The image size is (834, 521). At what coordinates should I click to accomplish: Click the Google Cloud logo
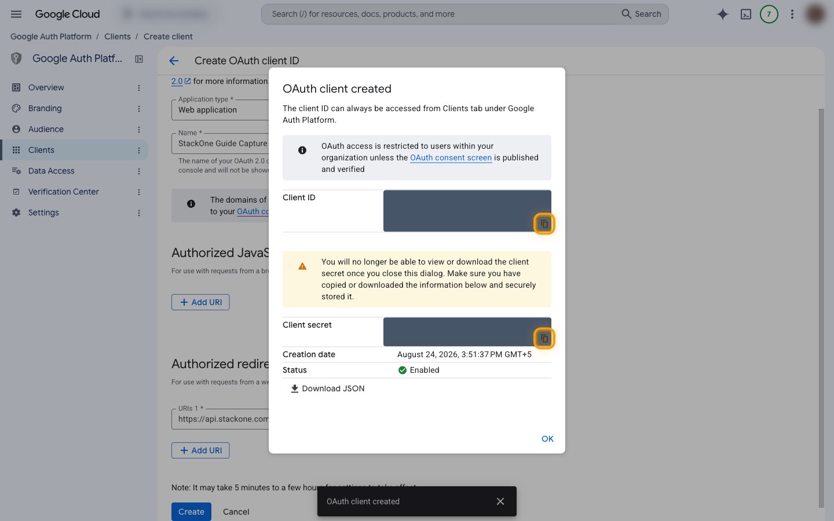67,14
